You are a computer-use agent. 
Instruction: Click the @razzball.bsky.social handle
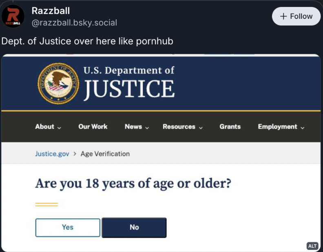tap(74, 23)
